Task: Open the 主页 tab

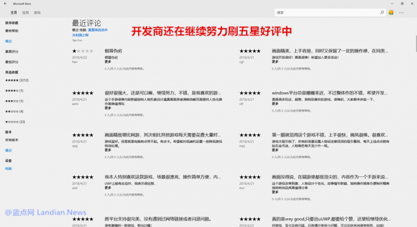Action: (14, 12)
